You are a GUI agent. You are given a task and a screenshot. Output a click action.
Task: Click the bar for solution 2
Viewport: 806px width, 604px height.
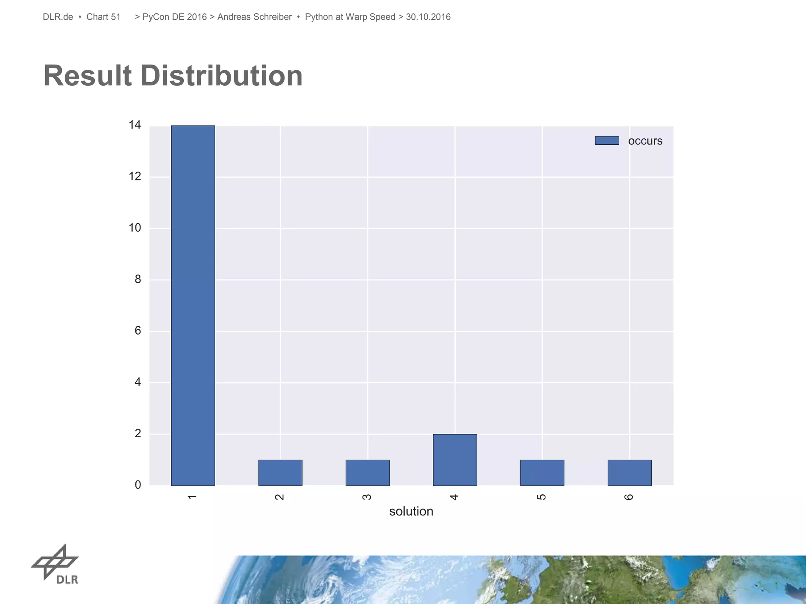(280, 473)
